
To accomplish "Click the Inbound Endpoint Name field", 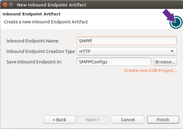I will (x=127, y=41).
